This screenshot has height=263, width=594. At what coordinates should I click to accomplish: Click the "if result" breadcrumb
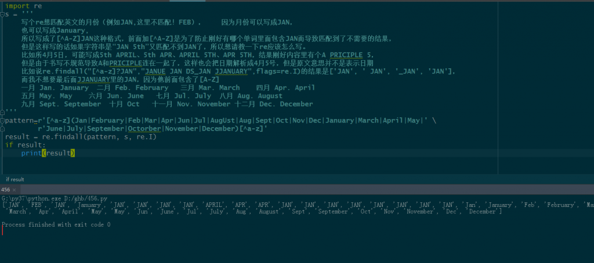coord(15,180)
